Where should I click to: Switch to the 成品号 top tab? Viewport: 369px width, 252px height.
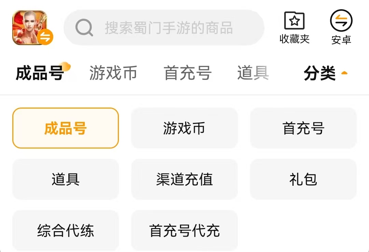pyautogui.click(x=40, y=73)
